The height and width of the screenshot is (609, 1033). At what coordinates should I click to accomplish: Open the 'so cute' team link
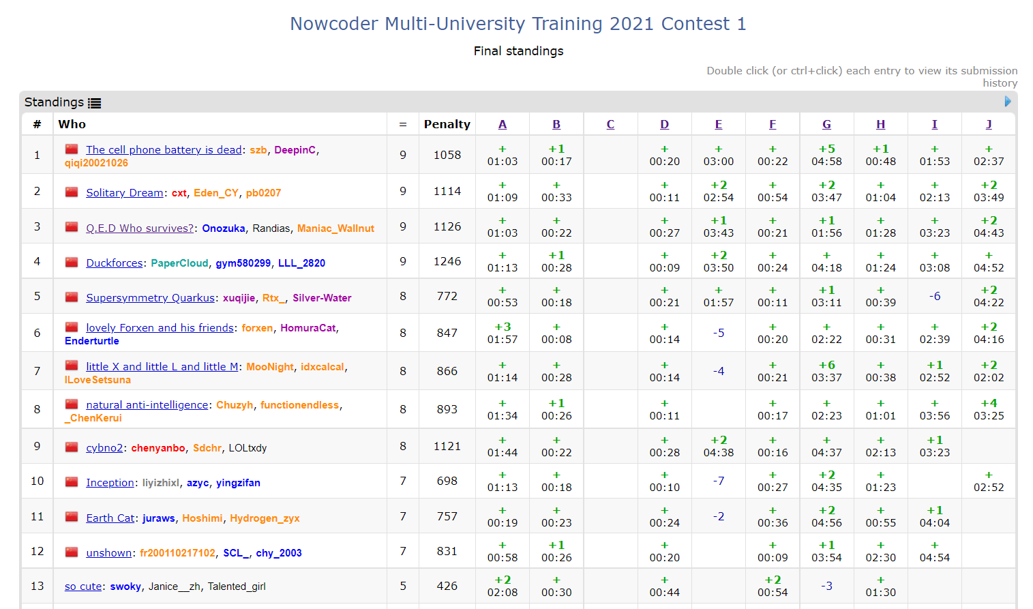pyautogui.click(x=83, y=586)
